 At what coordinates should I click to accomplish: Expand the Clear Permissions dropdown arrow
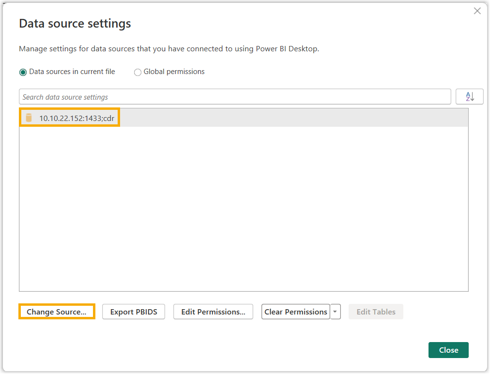[336, 312]
